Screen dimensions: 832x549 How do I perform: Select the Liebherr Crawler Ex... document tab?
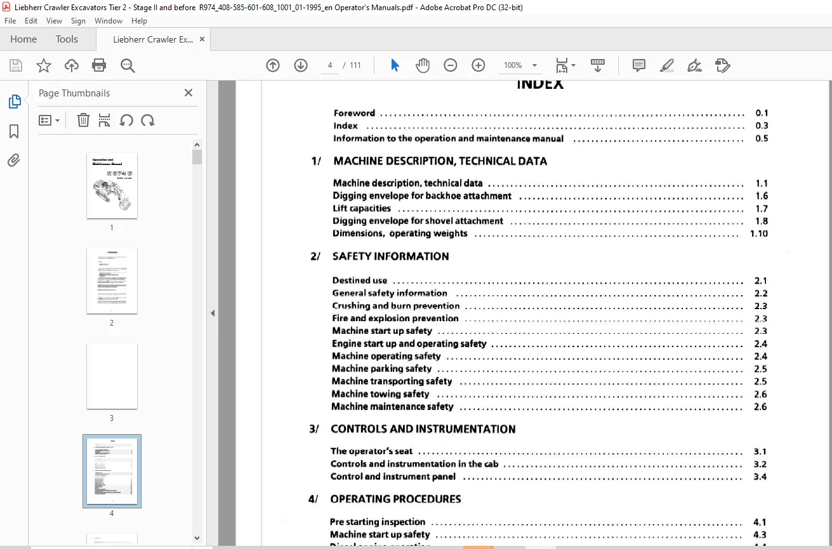tap(153, 39)
